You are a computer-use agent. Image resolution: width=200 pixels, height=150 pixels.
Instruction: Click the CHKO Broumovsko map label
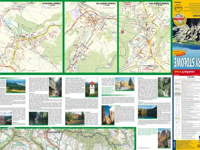(19, 144)
